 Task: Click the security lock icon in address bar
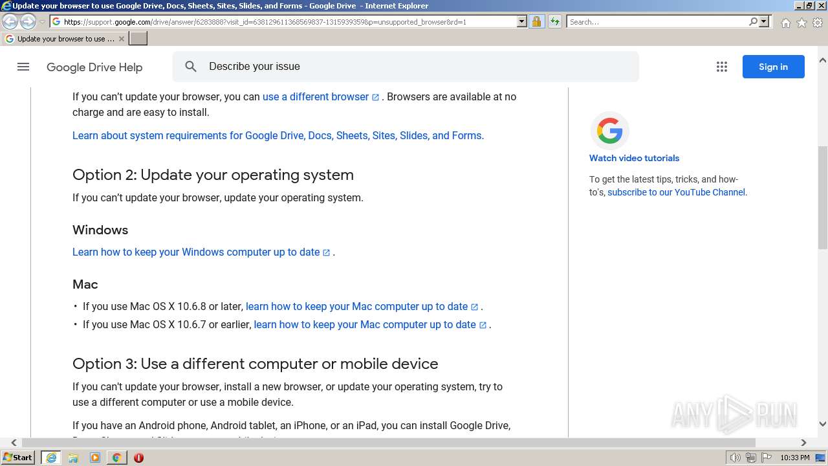pyautogui.click(x=536, y=21)
